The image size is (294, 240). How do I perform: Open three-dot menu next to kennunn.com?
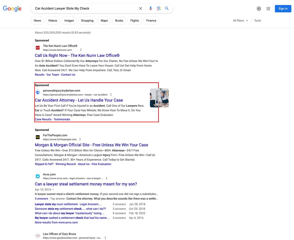(81, 50)
